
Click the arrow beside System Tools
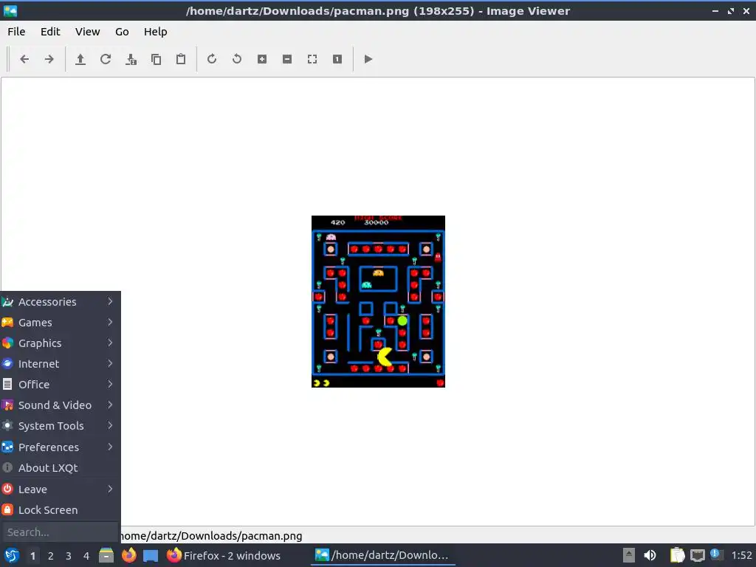click(110, 426)
